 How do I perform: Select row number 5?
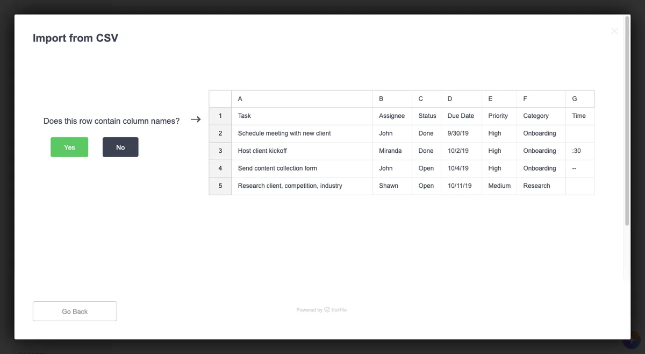point(220,186)
